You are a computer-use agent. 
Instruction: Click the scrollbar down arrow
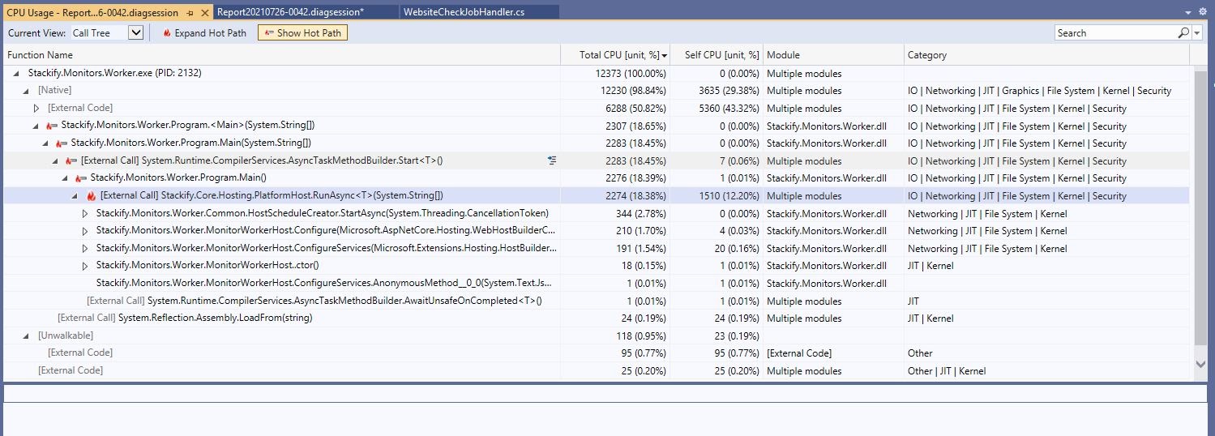coord(1200,365)
